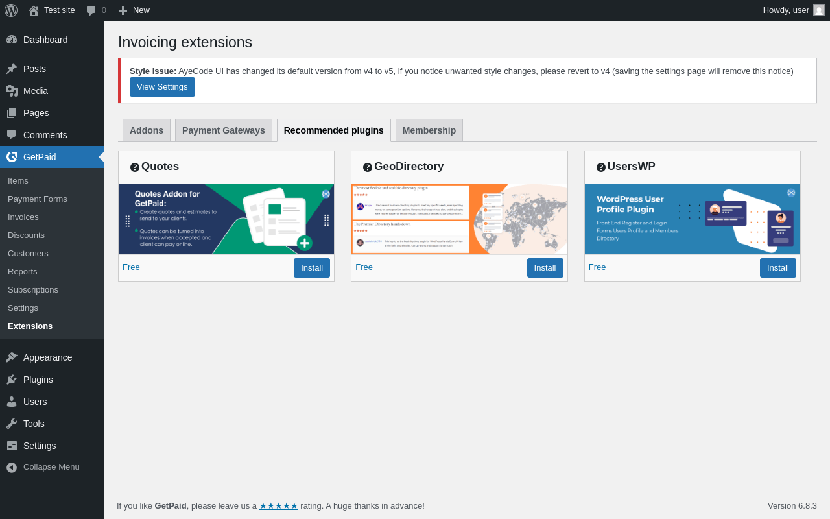Follow the five-star rating link

(x=279, y=506)
